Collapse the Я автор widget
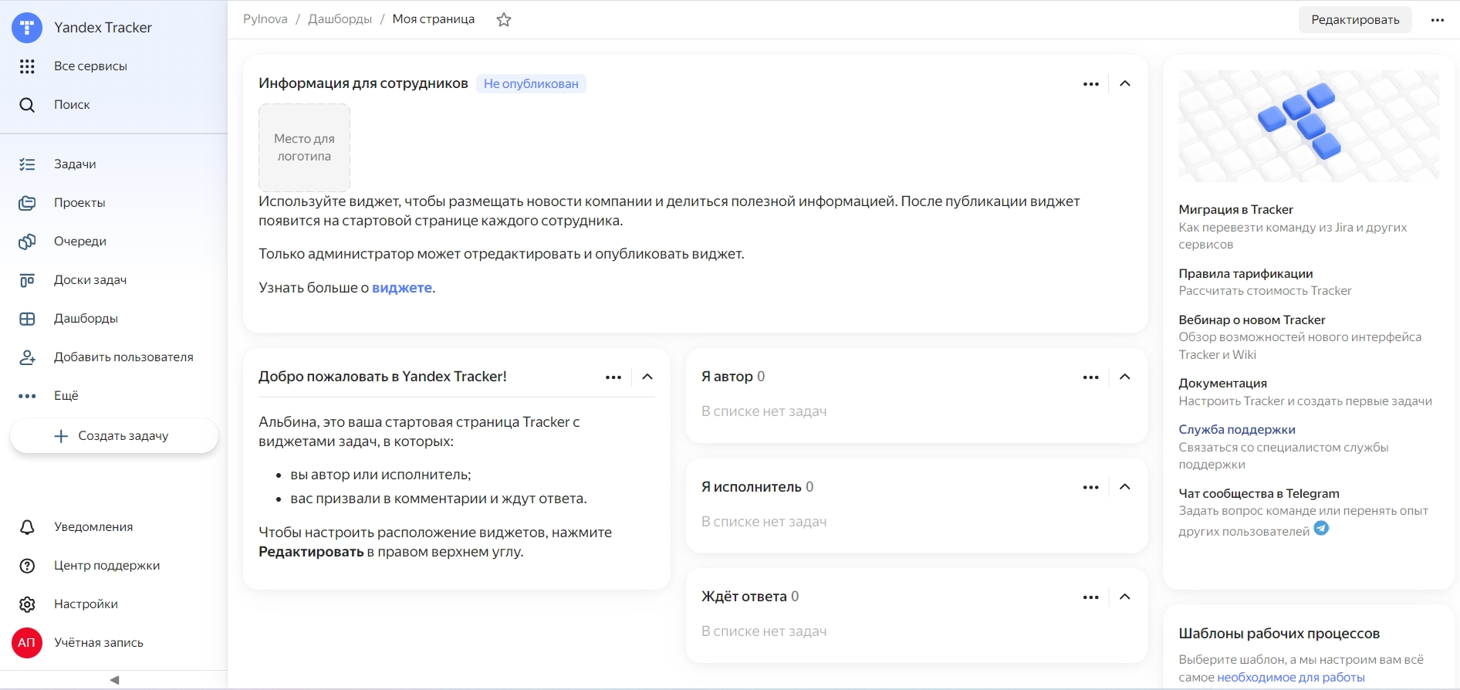This screenshot has width=1460, height=690. click(x=1125, y=377)
